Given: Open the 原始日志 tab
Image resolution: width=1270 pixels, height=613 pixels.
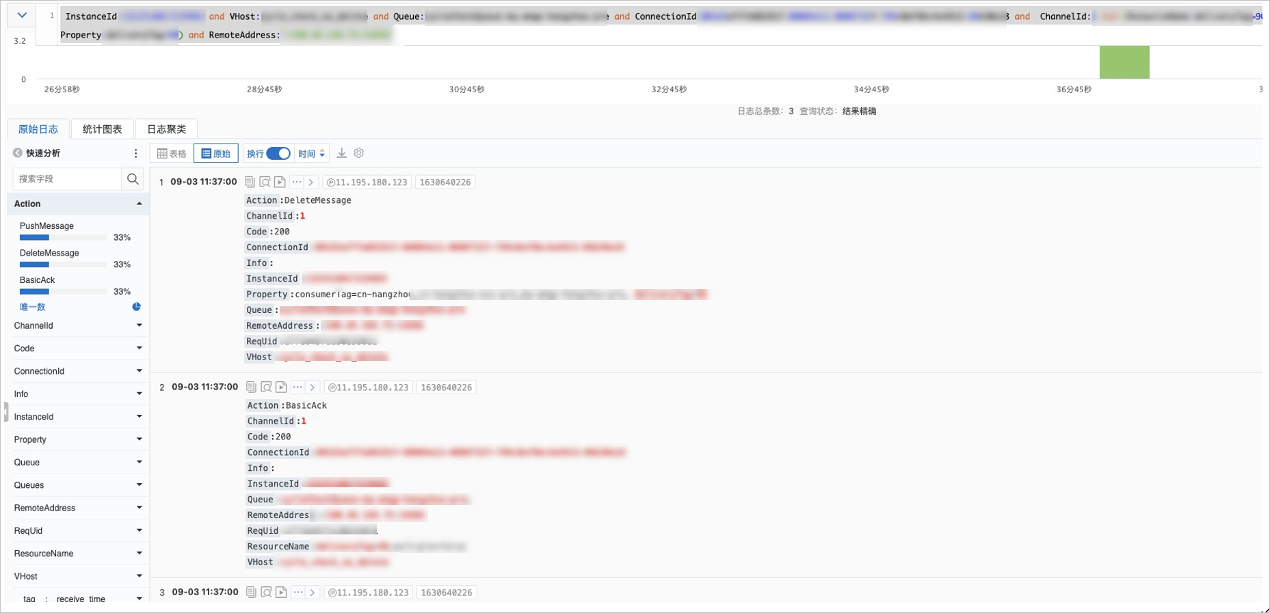Looking at the screenshot, I should pos(38,129).
